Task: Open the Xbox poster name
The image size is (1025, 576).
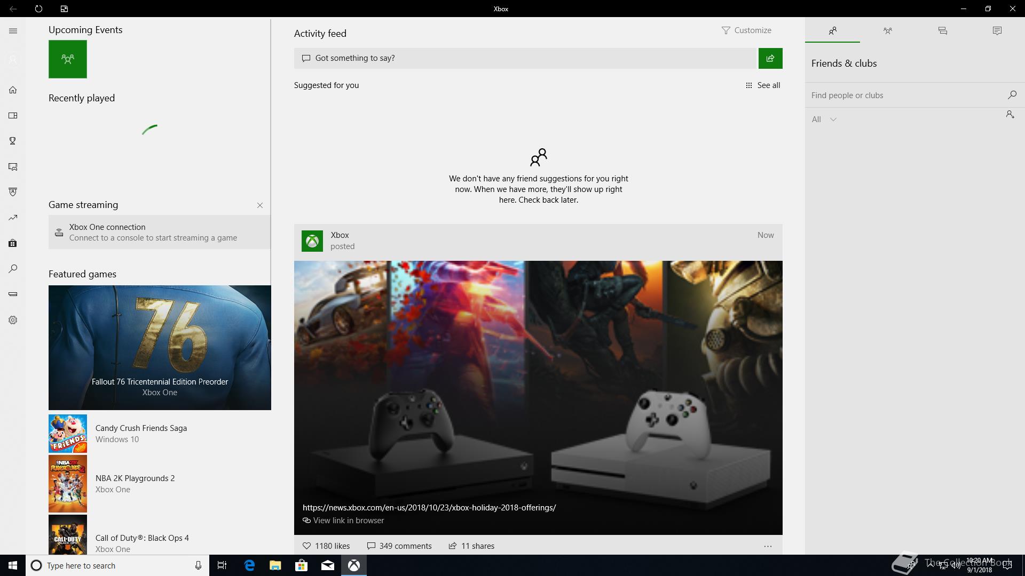Action: [340, 235]
